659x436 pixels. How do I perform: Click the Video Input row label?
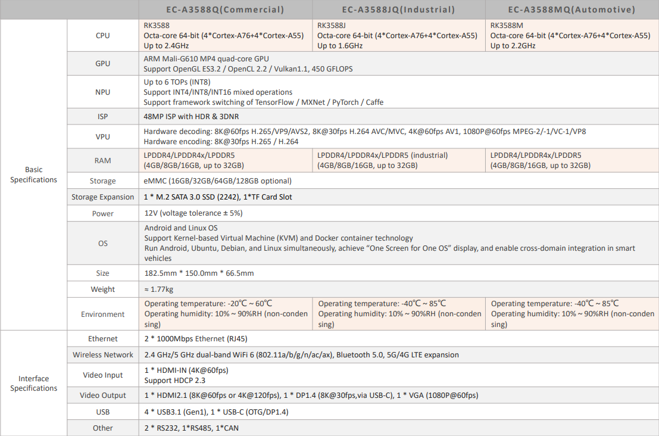click(x=102, y=375)
